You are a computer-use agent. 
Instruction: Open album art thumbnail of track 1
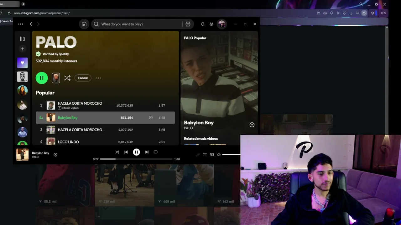pos(51,105)
